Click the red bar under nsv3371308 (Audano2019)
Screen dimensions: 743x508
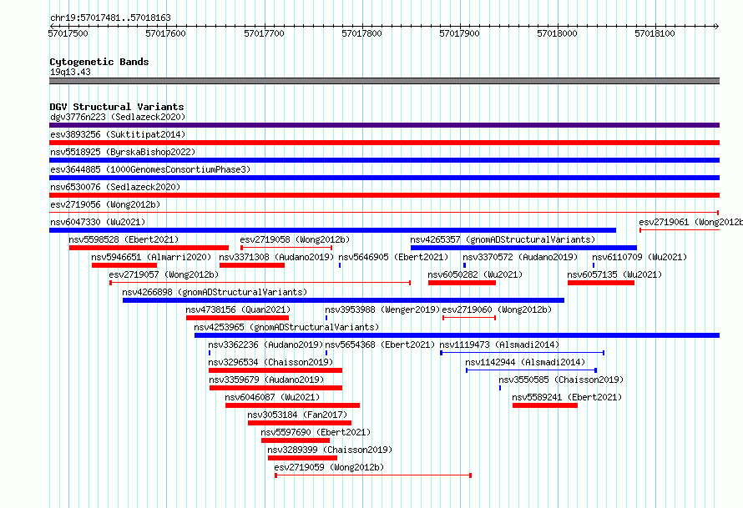[x=252, y=265]
